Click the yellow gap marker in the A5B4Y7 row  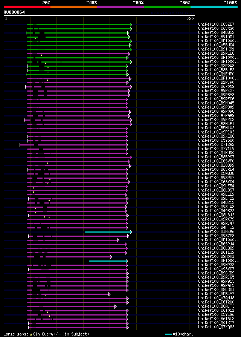pos(46,296)
